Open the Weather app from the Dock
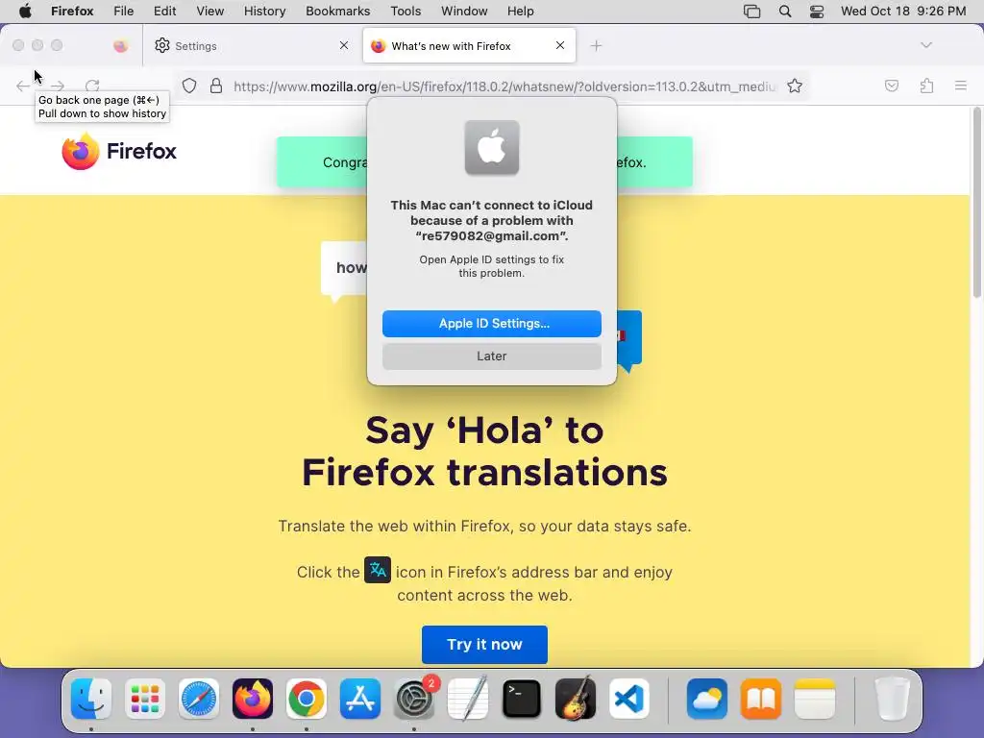The height and width of the screenshot is (738, 984). (707, 699)
